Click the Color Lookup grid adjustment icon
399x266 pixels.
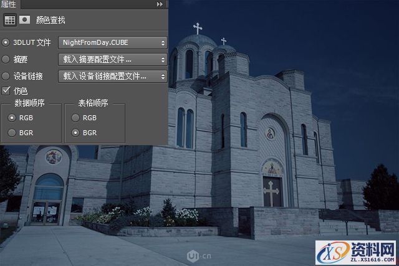point(10,20)
